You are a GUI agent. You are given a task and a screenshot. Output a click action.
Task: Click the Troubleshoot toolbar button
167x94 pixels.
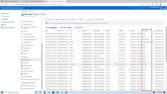tap(71, 19)
